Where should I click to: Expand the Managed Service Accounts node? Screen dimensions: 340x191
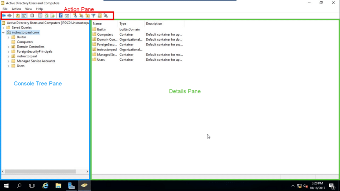[8, 61]
